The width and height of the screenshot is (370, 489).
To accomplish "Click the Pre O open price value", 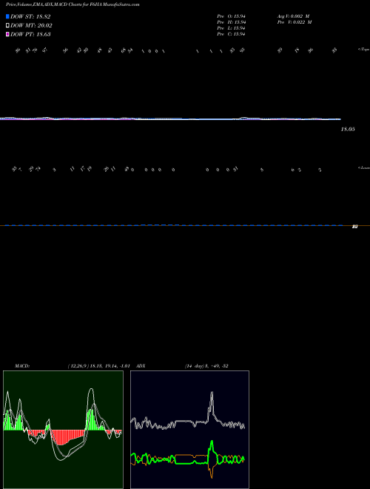I will point(231,16).
